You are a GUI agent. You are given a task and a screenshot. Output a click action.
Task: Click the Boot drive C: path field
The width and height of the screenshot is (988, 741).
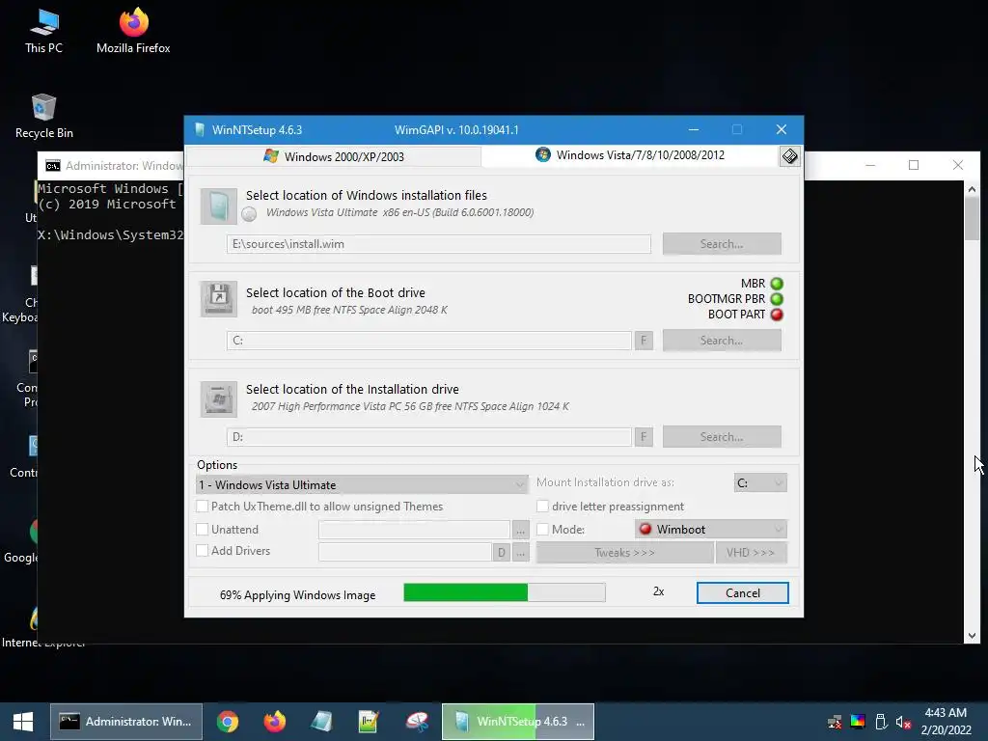429,341
